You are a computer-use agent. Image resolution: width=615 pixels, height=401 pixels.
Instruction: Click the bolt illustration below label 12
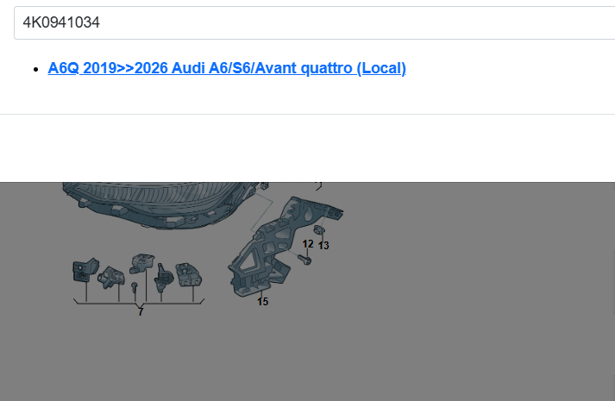(305, 258)
